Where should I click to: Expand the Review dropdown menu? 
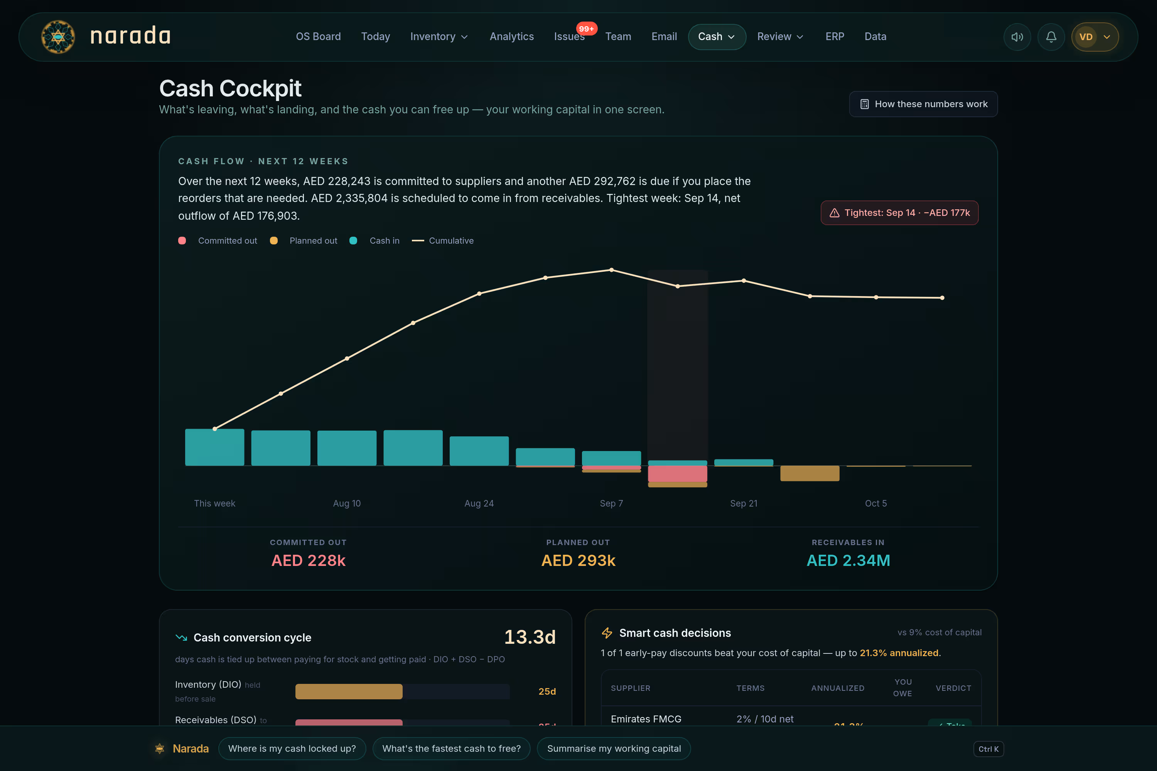click(x=780, y=37)
